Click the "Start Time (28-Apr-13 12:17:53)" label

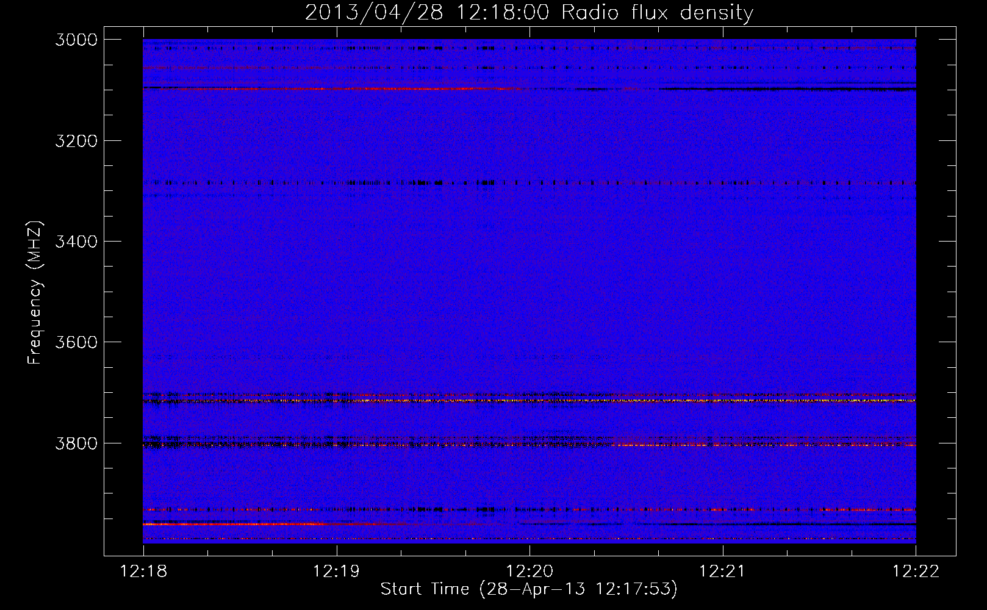[529, 589]
